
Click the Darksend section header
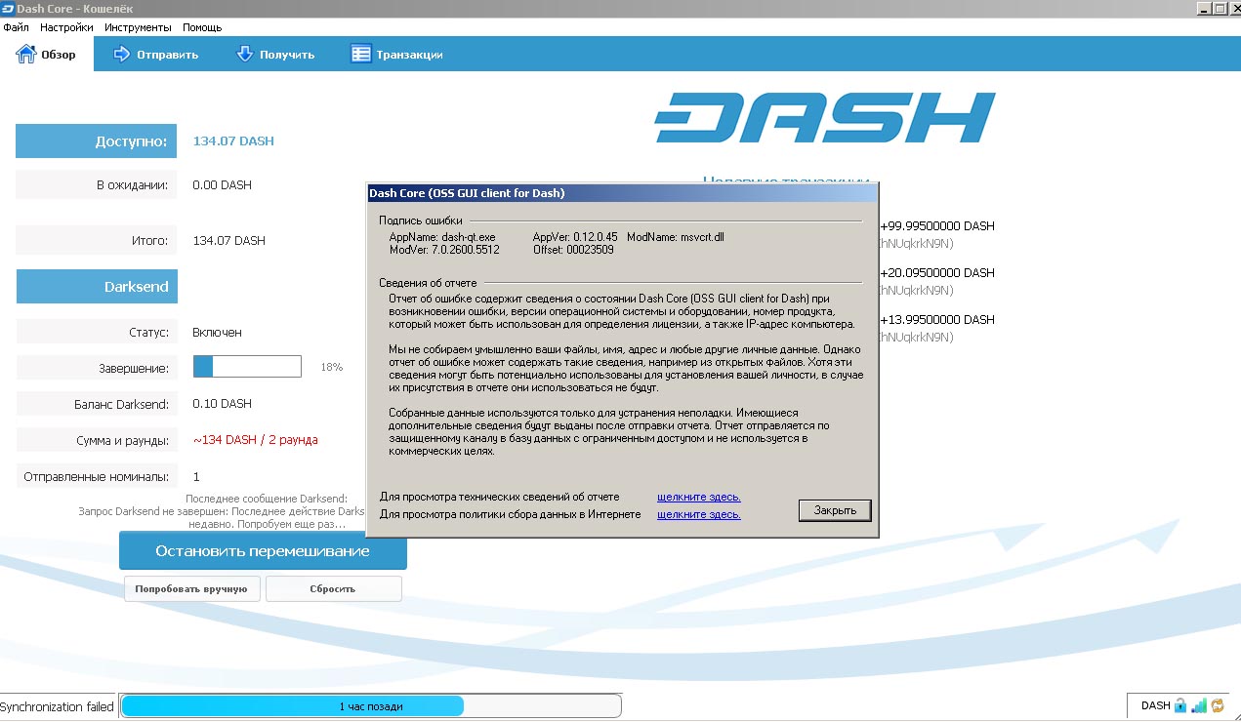pyautogui.click(x=96, y=287)
